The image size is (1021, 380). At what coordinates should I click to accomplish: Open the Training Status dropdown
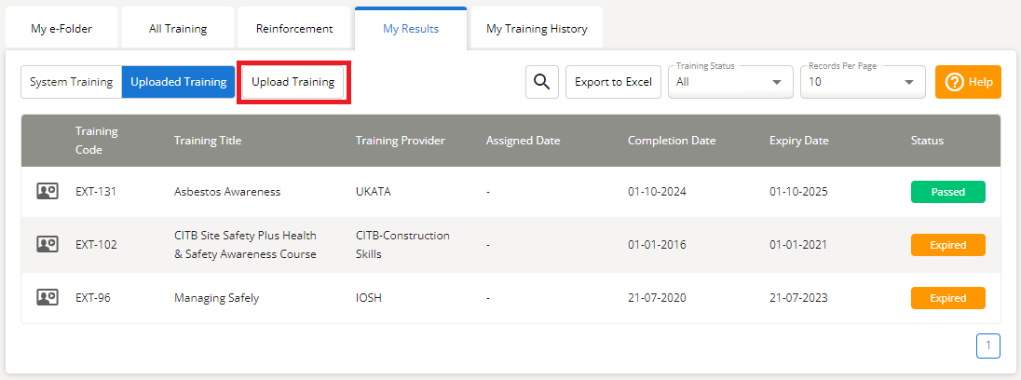[x=729, y=82]
